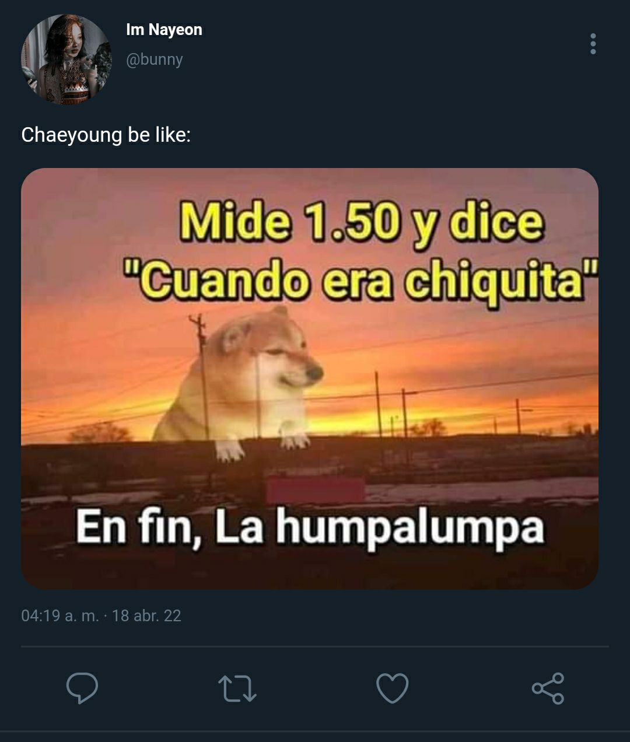Open the Cheems meme image
The width and height of the screenshot is (630, 742).
pos(310,379)
